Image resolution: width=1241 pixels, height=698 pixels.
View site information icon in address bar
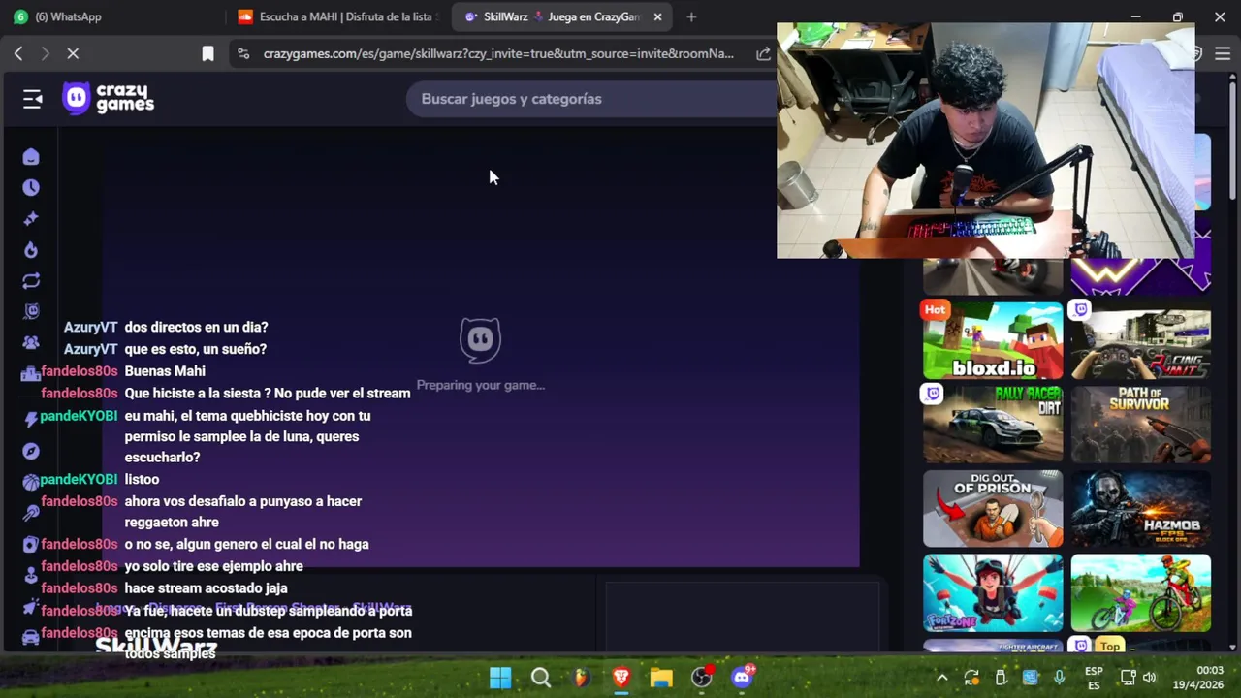tap(243, 53)
